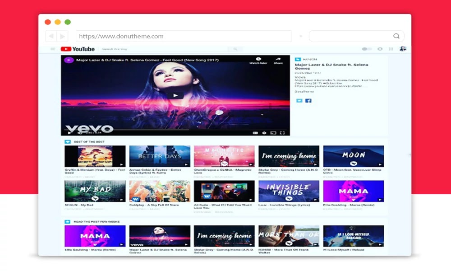The image size is (451, 271).
Task: Click the OTR - Moon feat. Vancouver title link
Action: [352, 171]
